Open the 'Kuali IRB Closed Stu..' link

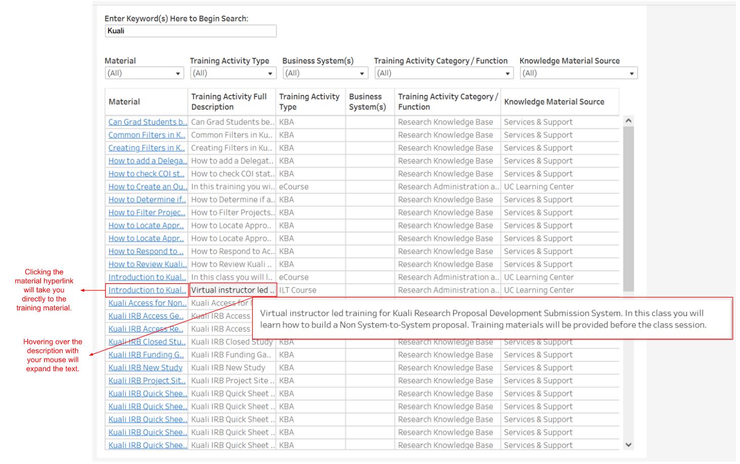(x=147, y=342)
